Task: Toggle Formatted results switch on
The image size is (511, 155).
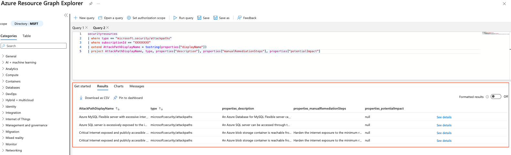Action: tap(496, 97)
